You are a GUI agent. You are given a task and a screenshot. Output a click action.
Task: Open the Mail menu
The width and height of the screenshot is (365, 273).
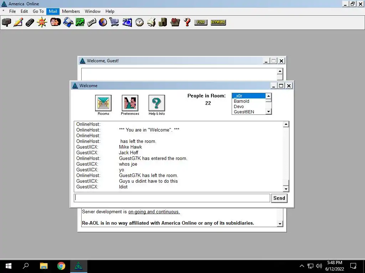coord(53,11)
